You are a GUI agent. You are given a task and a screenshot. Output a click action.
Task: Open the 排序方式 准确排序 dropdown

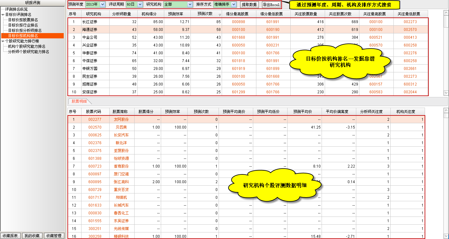coord(234,5)
